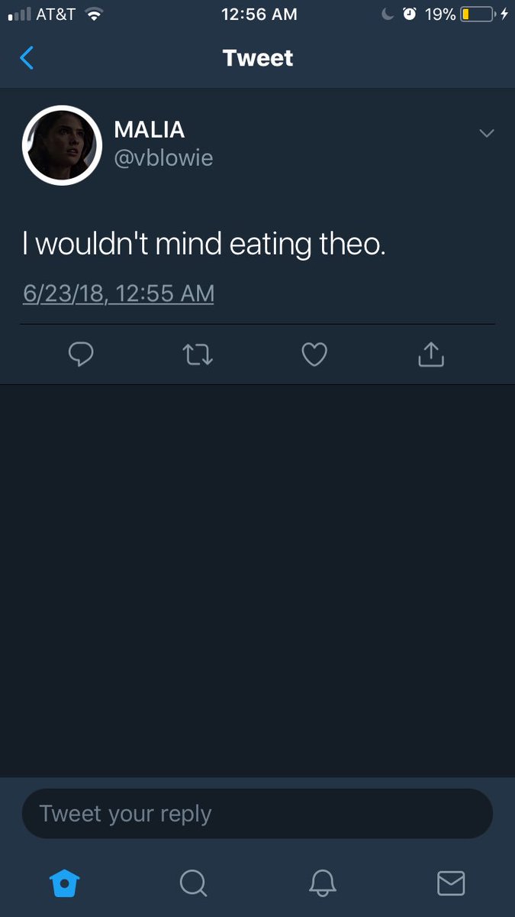Open MALIA's profile picture

[62, 145]
